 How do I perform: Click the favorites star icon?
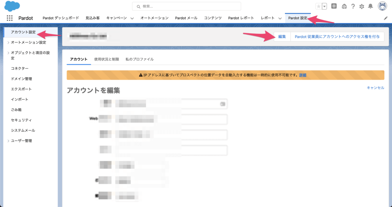(318, 6)
